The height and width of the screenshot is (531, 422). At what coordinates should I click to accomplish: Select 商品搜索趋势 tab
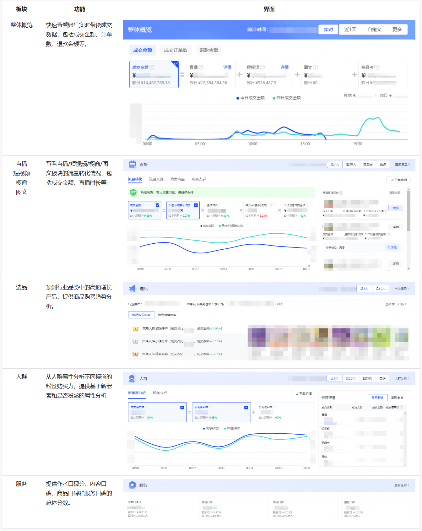[167, 315]
